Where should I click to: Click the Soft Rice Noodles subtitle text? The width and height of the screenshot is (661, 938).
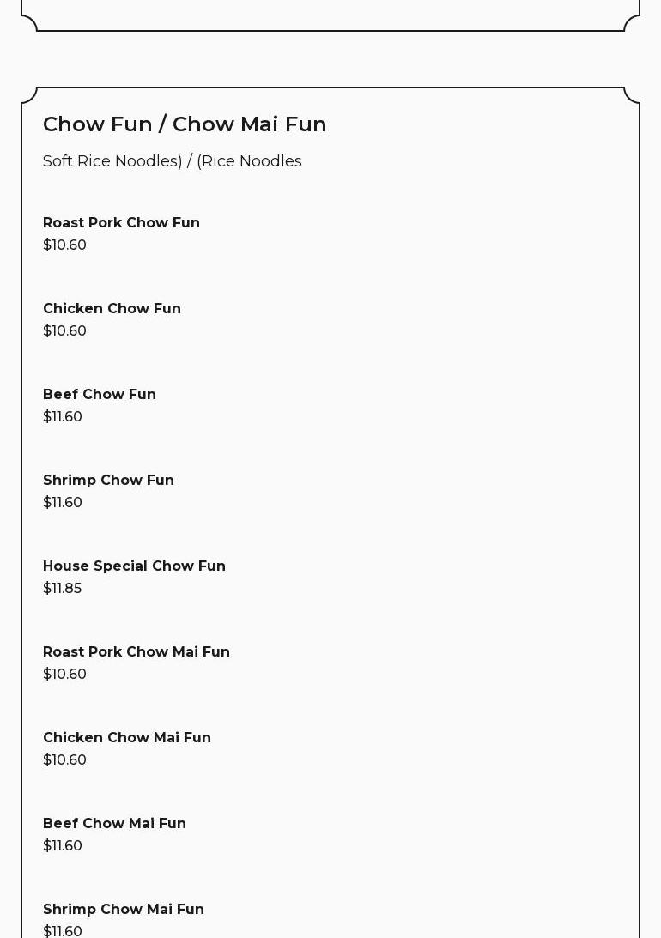point(172,161)
